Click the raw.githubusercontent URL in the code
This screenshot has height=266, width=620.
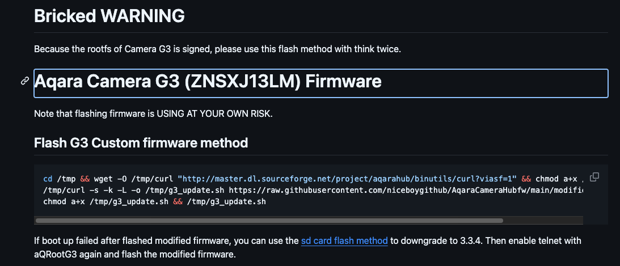point(397,189)
